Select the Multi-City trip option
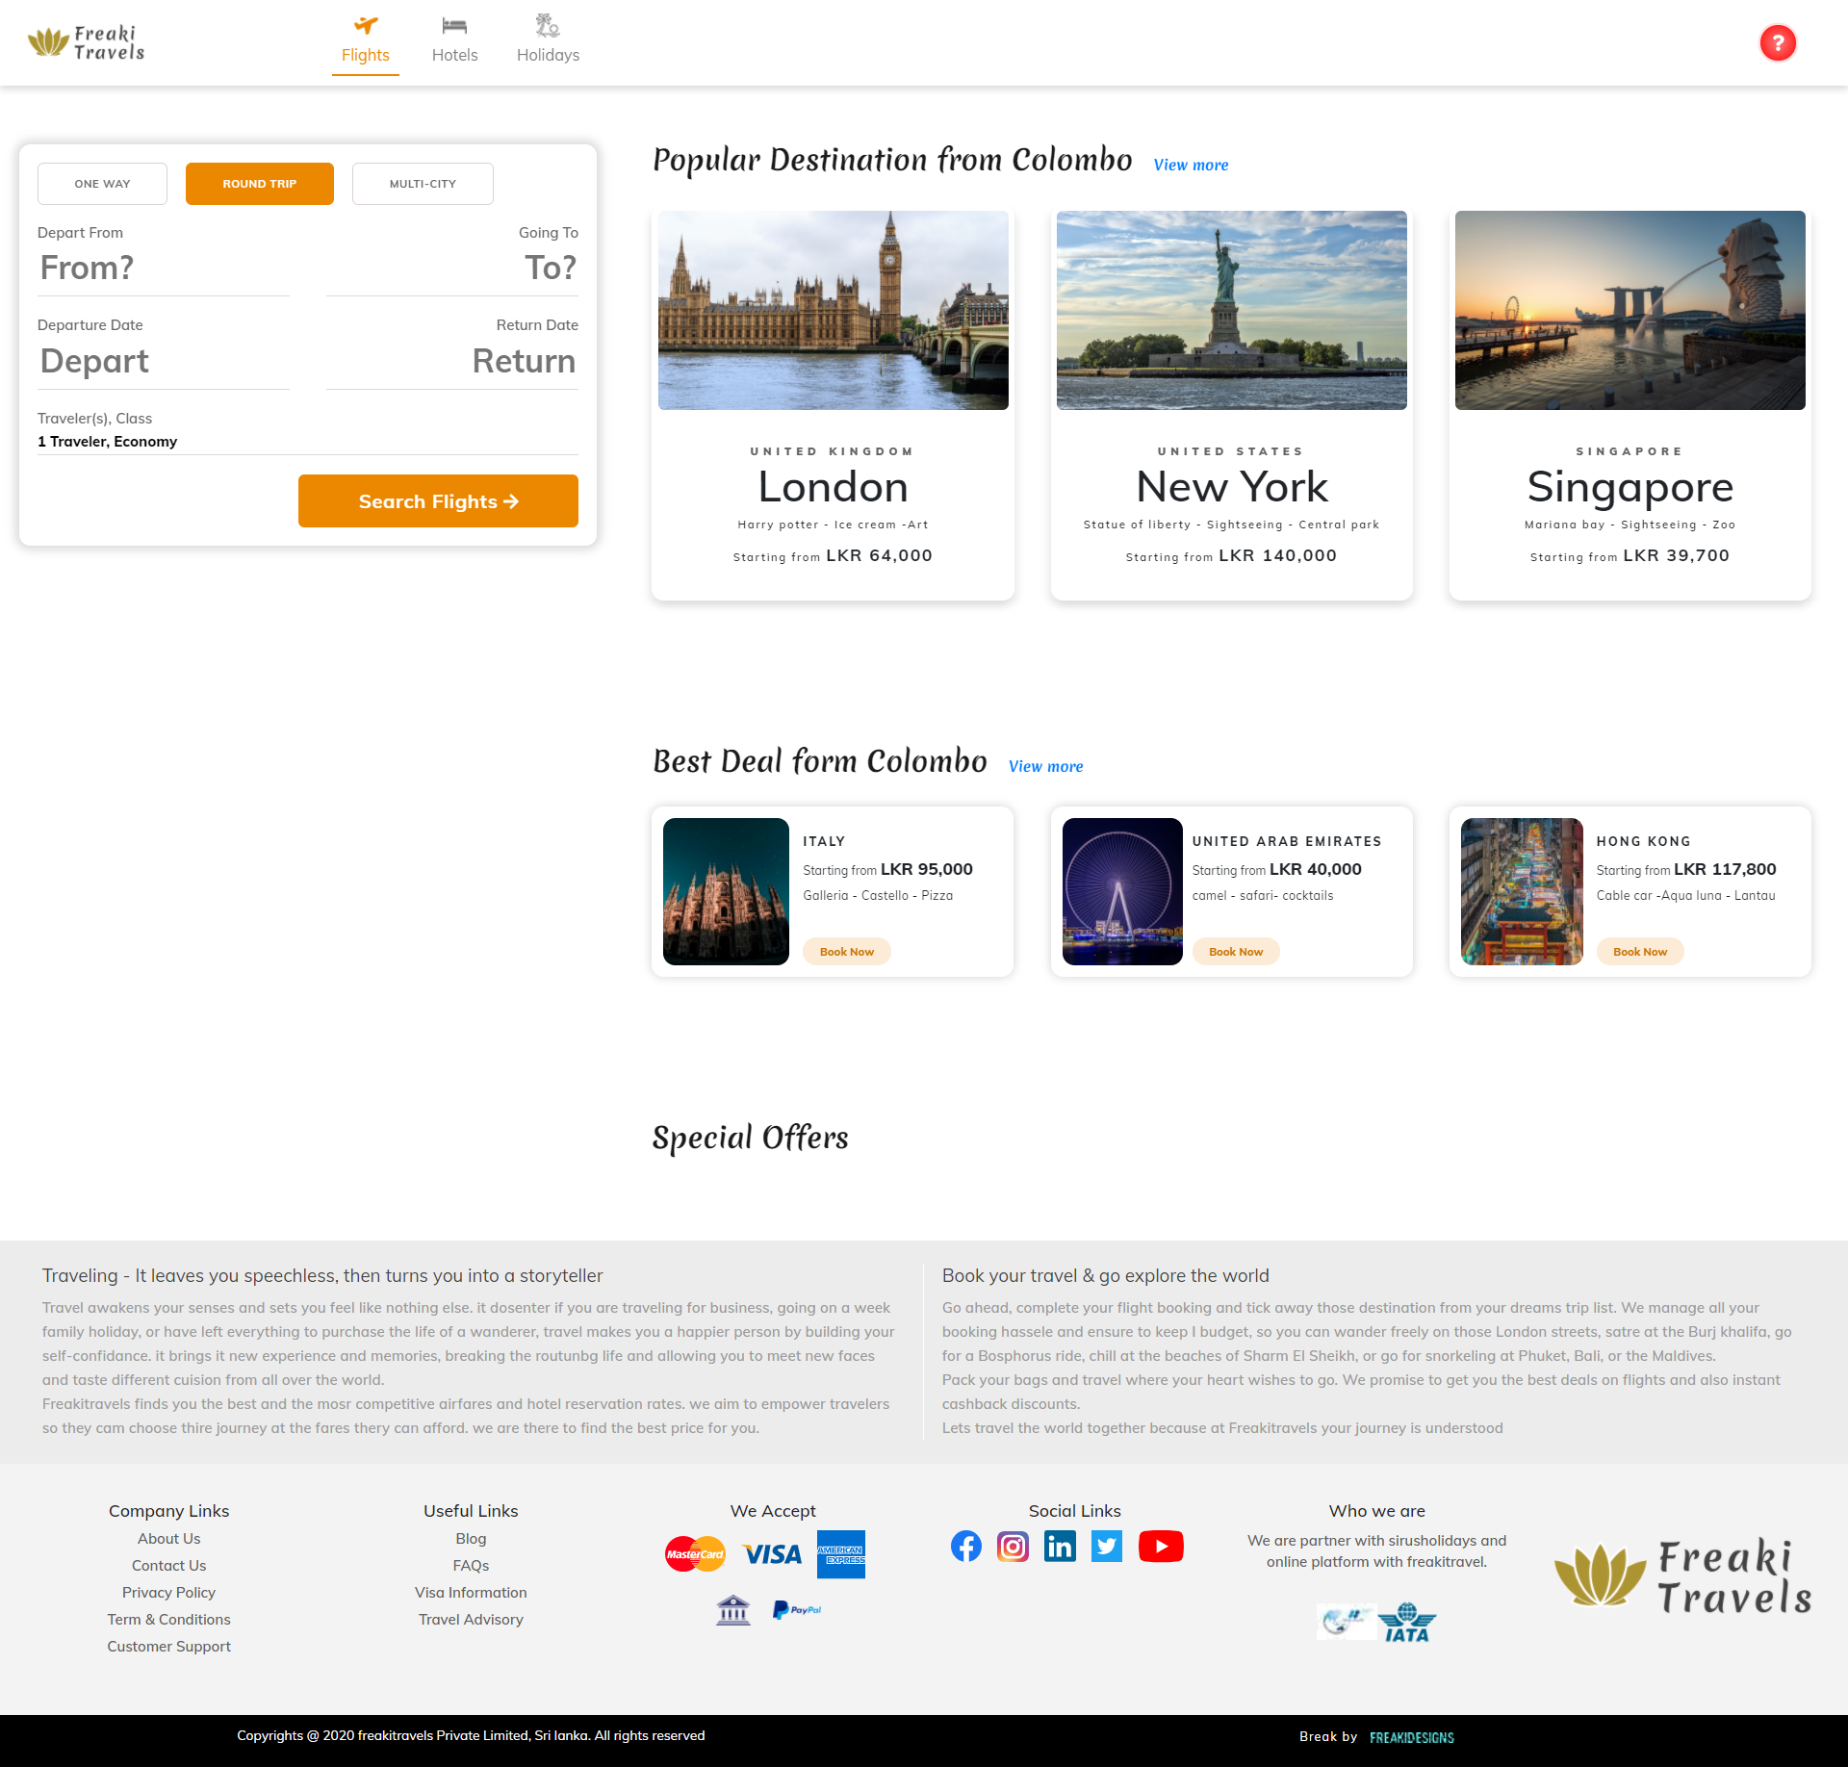The width and height of the screenshot is (1848, 1767). 423,183
